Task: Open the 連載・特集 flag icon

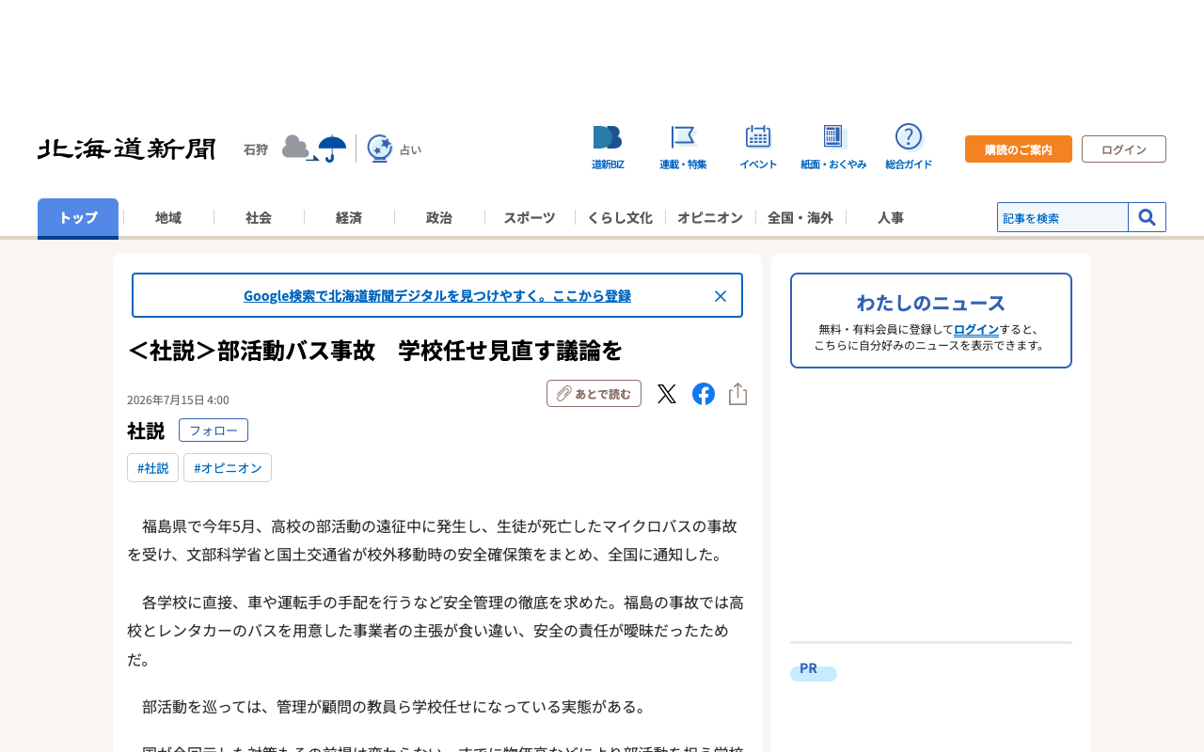Action: [683, 148]
